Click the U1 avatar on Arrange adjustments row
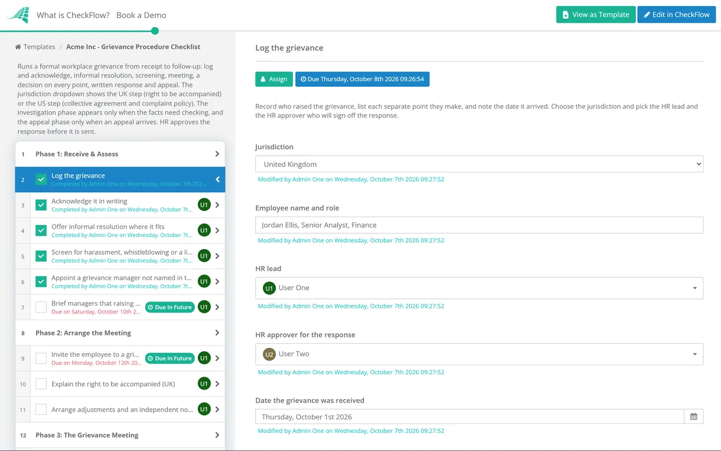Viewport: 721px width, 451px height. click(204, 409)
